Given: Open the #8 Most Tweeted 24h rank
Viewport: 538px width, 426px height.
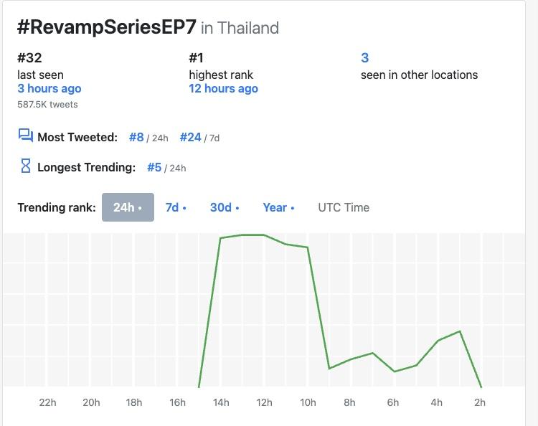Looking at the screenshot, I should tap(136, 137).
